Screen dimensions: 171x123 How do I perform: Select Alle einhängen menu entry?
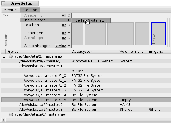[x=37, y=46]
